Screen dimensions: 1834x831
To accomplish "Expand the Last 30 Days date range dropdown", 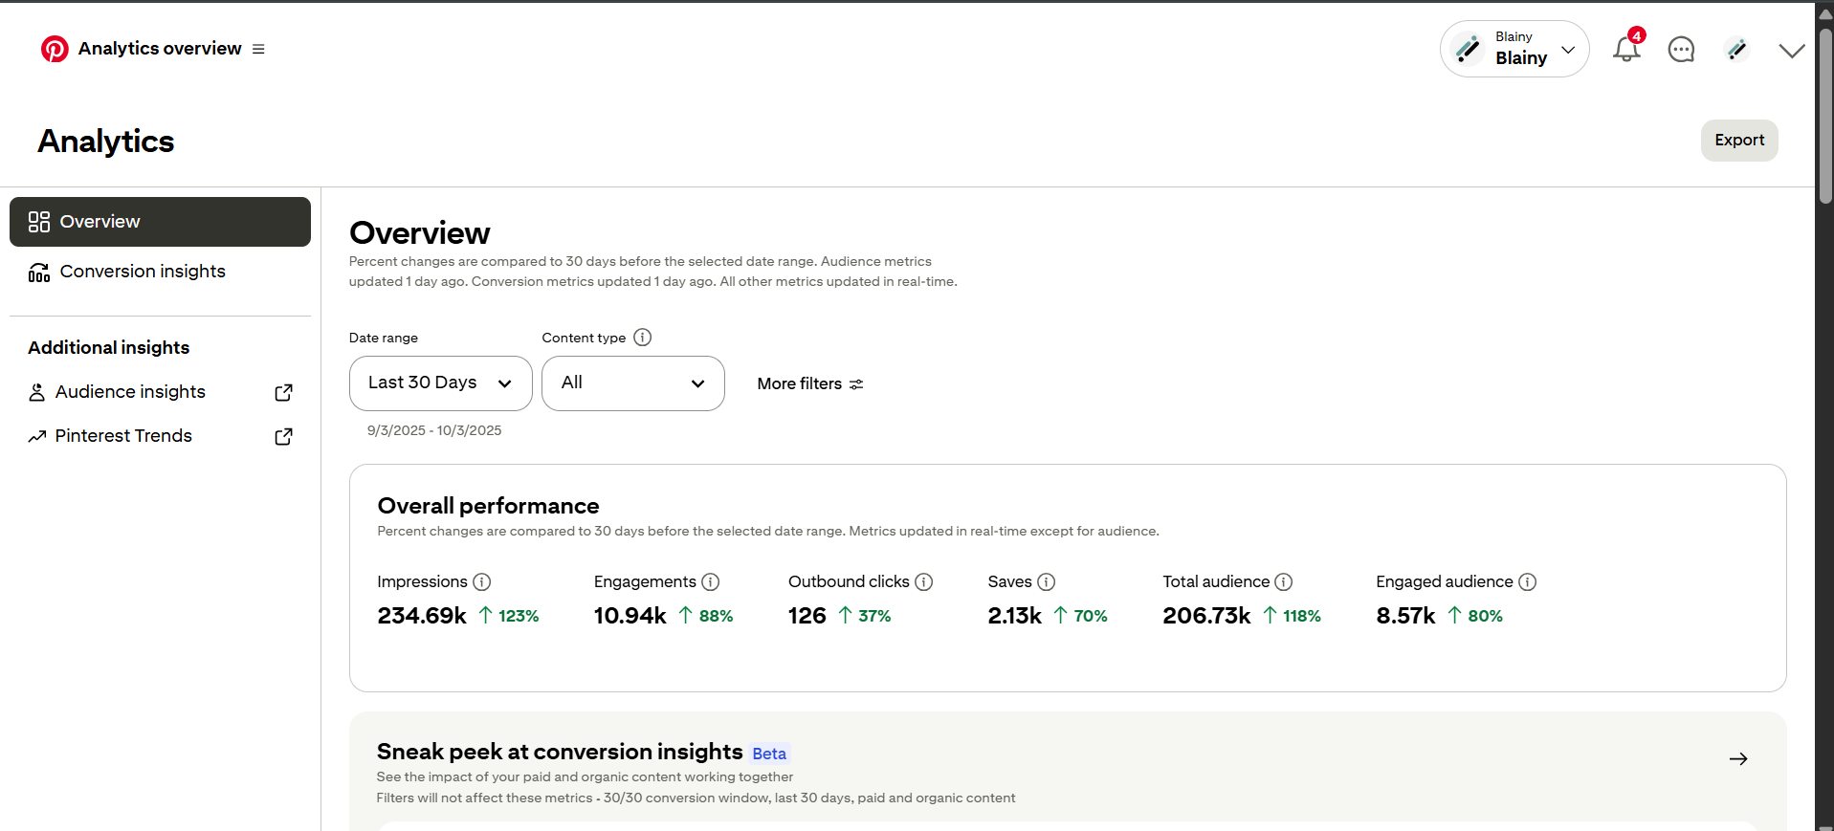I will 440,383.
